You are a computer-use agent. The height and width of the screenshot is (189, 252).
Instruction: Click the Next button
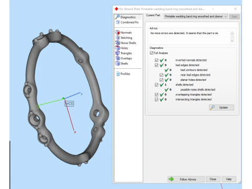point(234,17)
